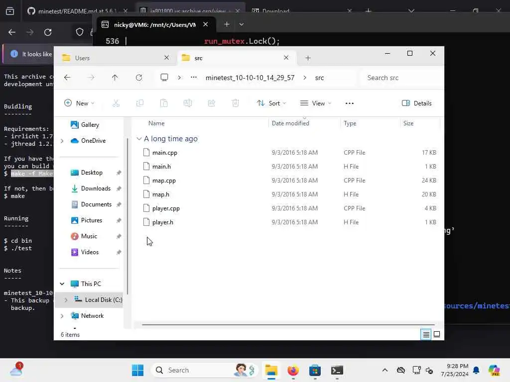Open Windows Start menu
Screen dimensions: 510x382
(137, 370)
